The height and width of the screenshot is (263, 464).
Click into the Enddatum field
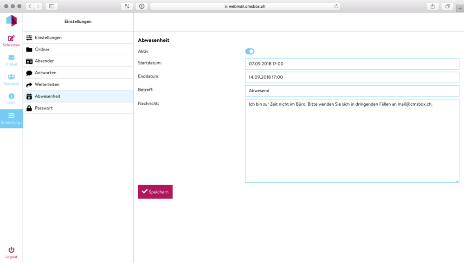(x=352, y=77)
